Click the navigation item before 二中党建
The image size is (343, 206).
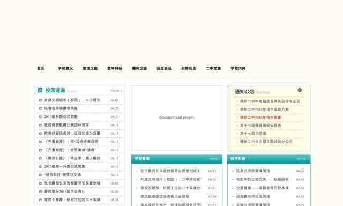[x=189, y=68]
